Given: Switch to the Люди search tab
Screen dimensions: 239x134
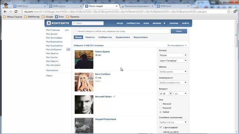Looking at the screenshot, I should (78, 37).
